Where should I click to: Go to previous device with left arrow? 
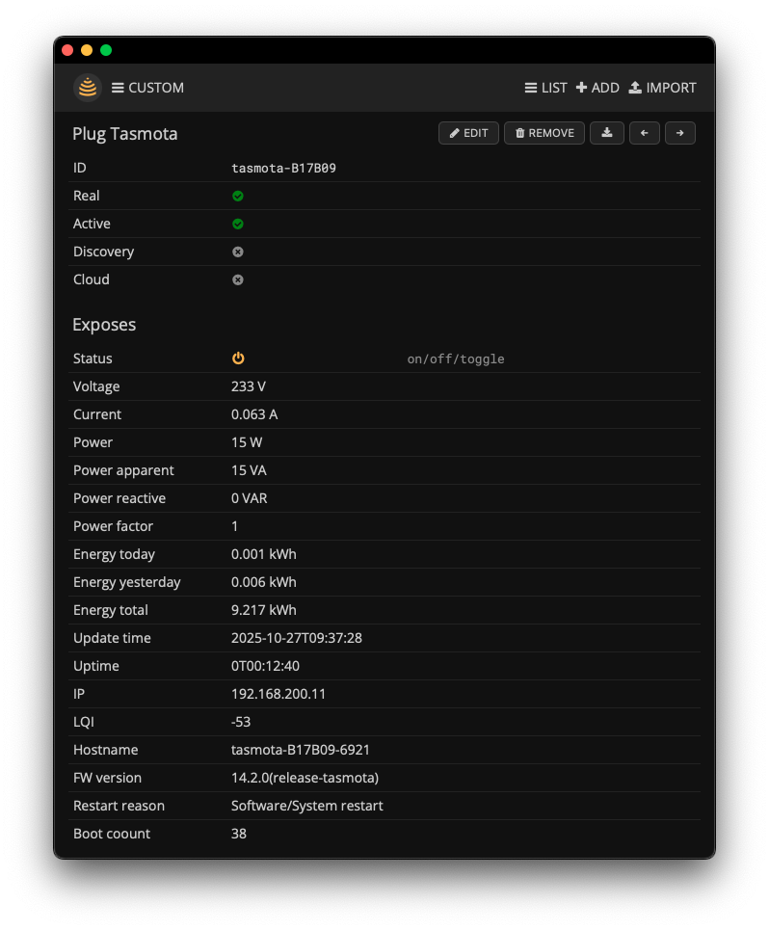click(x=645, y=133)
